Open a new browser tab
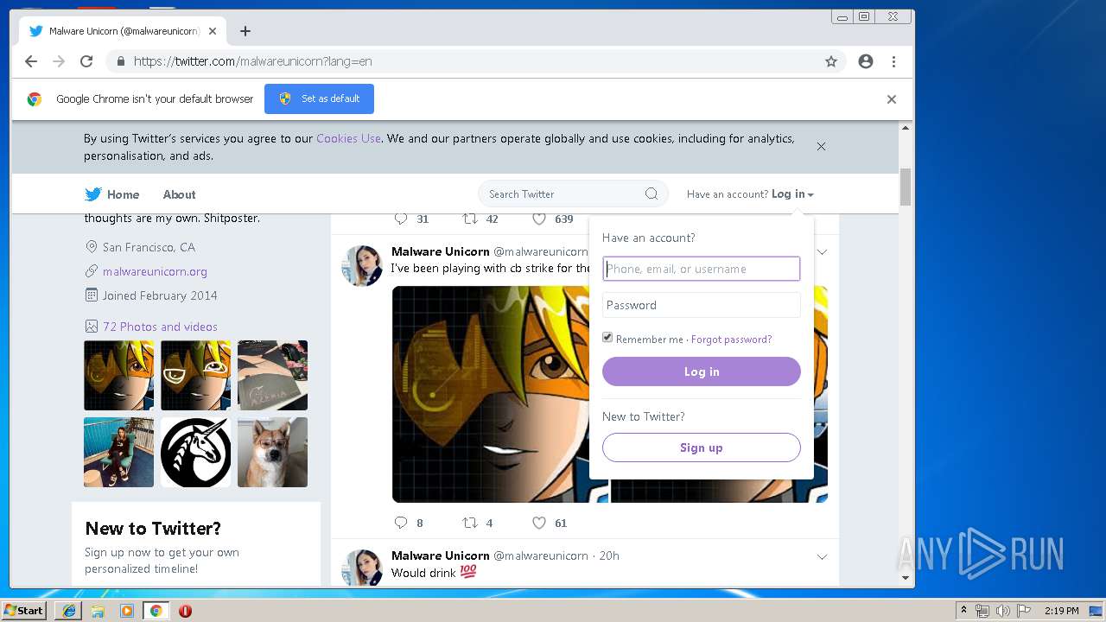Viewport: 1106px width, 622px height. (x=245, y=31)
